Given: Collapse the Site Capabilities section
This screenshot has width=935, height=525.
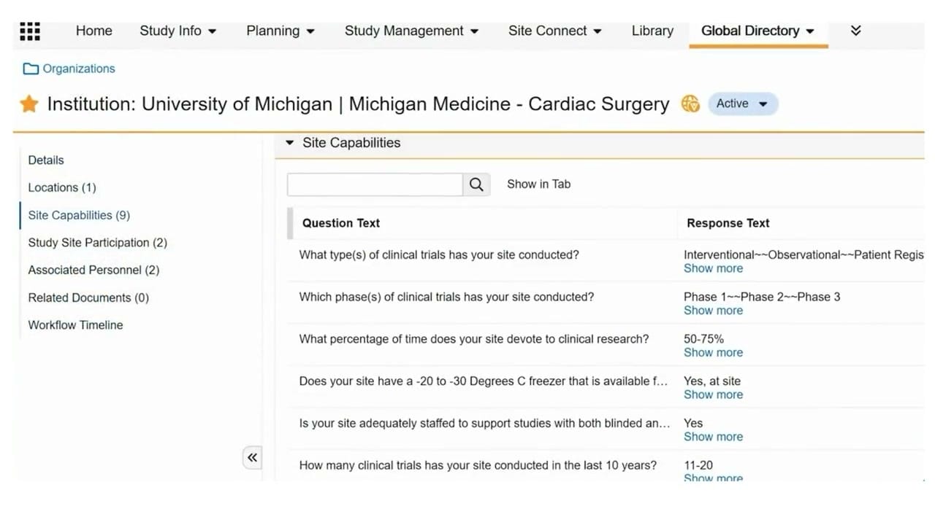Looking at the screenshot, I should pos(290,143).
